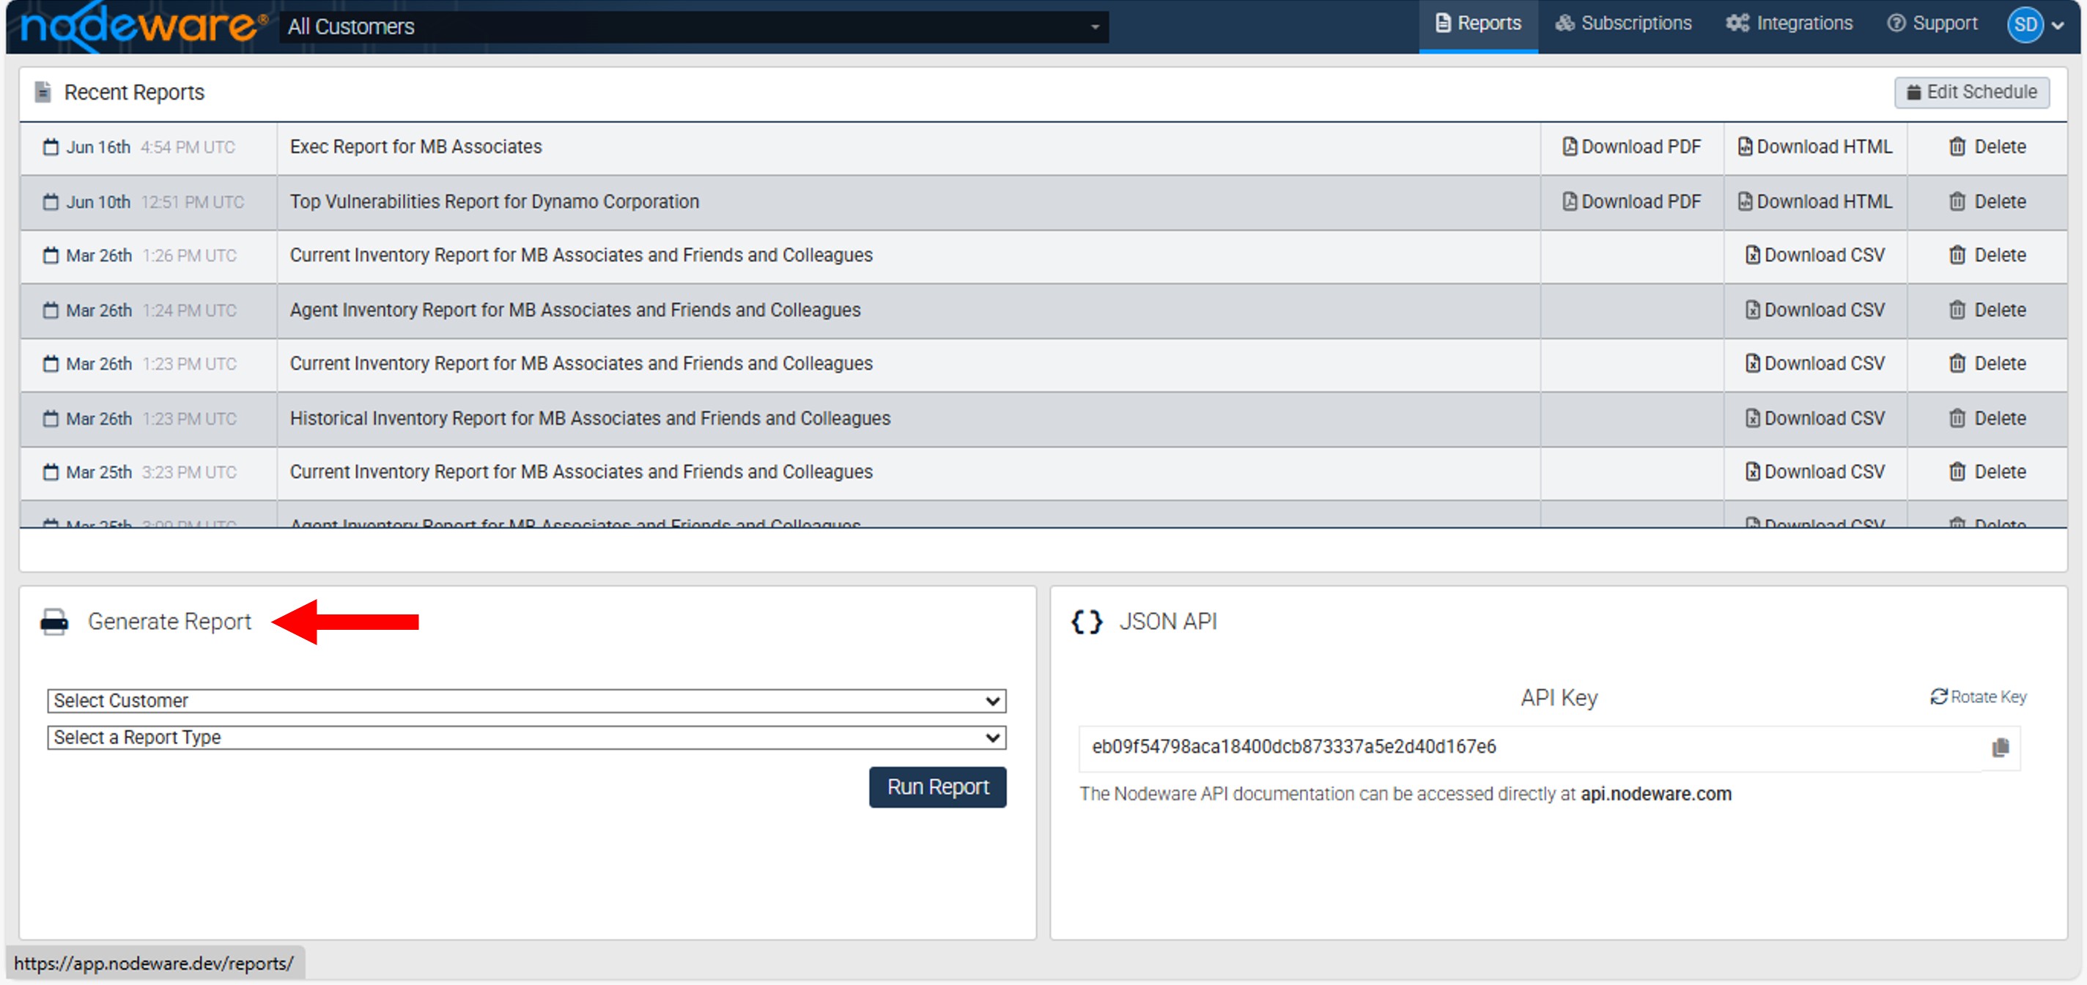Viewport: 2087px width, 985px height.
Task: Download HTML of Top Vulnerabilities Report
Action: point(1815,201)
